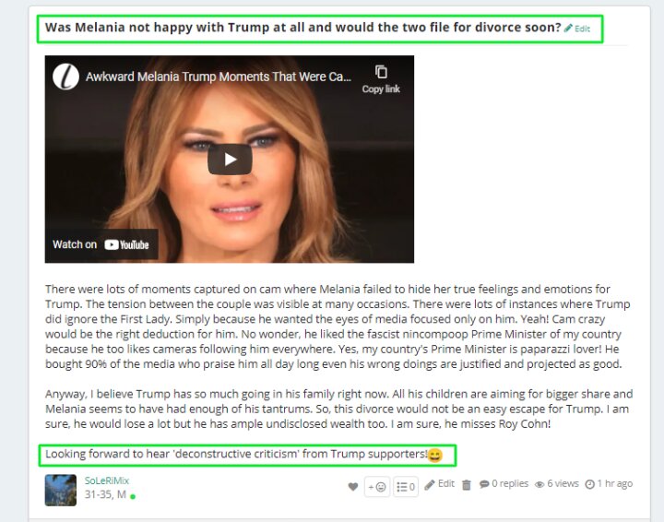Viewport: 664px width, 522px height.
Task: Click the video title Awkward Melania Trump Moments
Action: [218, 77]
